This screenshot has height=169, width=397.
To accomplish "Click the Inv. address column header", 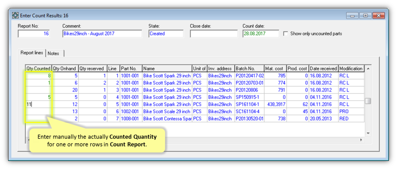I will click(221, 68).
